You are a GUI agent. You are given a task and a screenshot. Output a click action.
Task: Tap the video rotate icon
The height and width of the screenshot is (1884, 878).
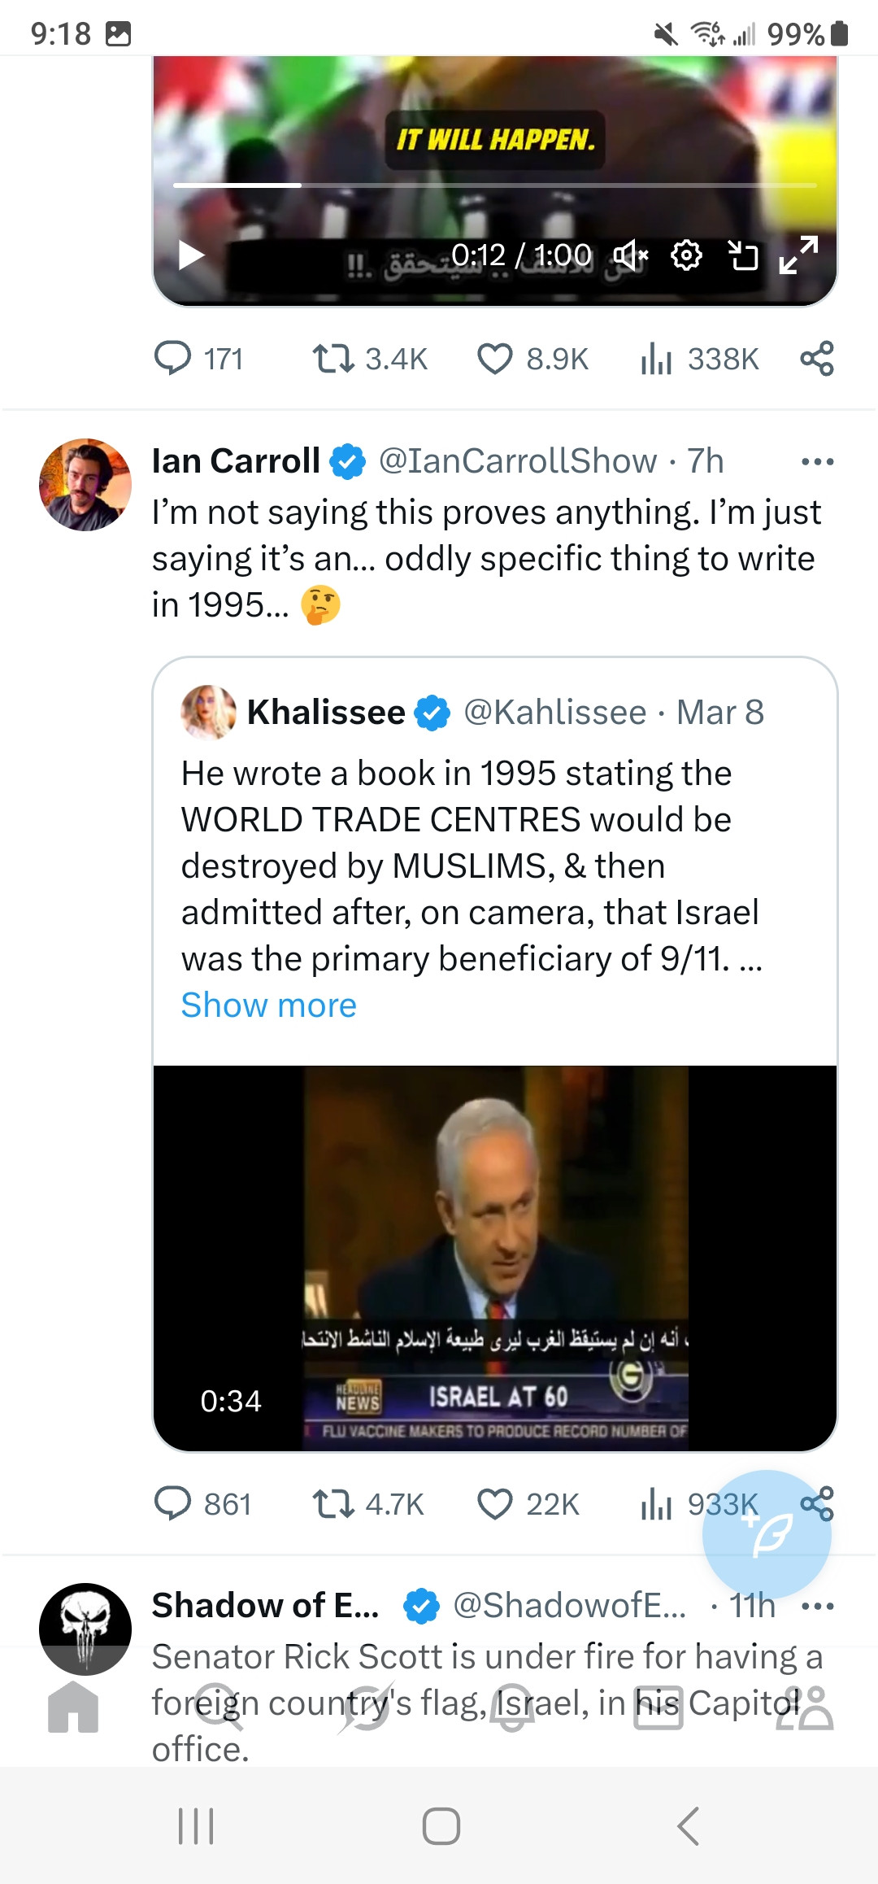[742, 255]
